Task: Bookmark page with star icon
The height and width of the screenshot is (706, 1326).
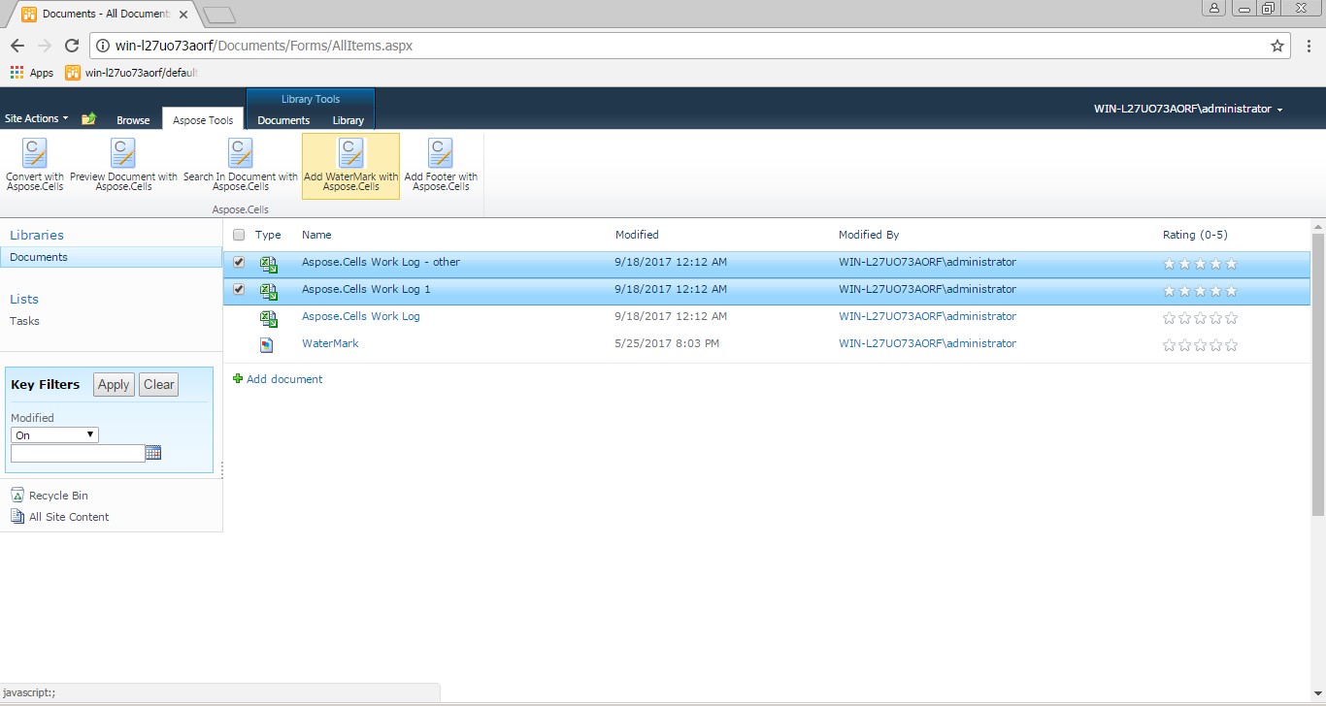Action: pos(1277,46)
